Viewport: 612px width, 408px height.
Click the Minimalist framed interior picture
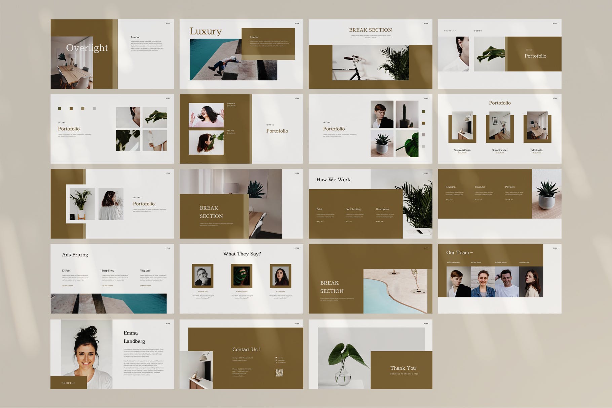(x=537, y=127)
